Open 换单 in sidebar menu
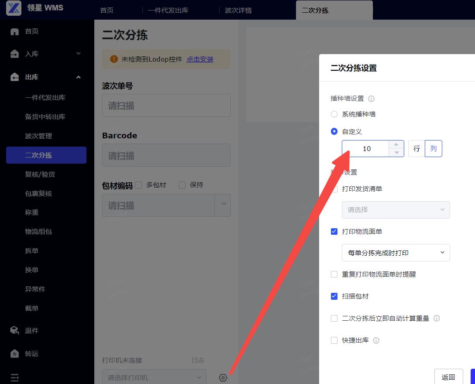Image resolution: width=475 pixels, height=384 pixels. click(32, 270)
